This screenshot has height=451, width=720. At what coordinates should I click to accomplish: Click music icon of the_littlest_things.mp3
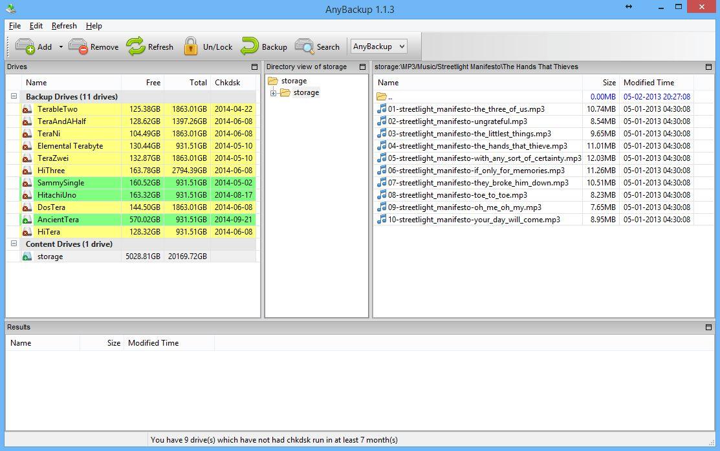click(382, 134)
